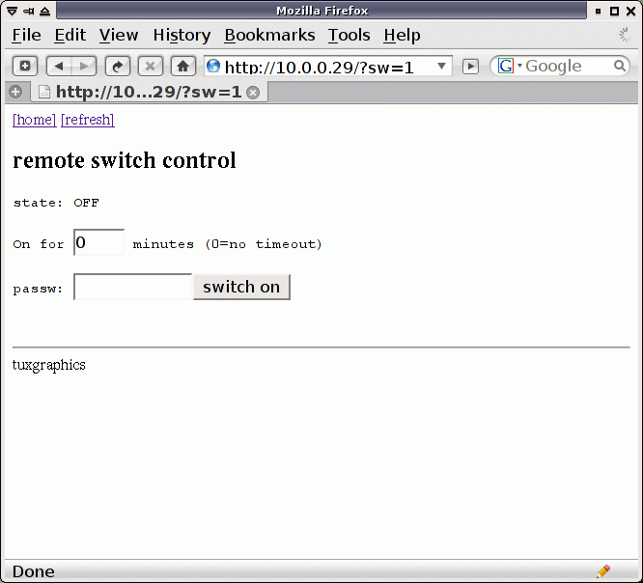Click the 'tuxgraphics' footer text
Viewport: 643px width, 583px height.
pos(49,365)
